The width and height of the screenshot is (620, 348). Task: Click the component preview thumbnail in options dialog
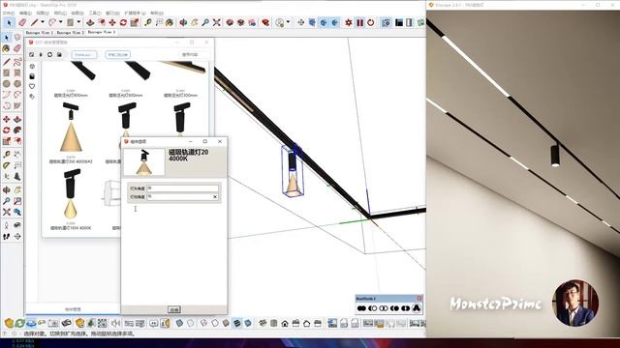pos(144,162)
